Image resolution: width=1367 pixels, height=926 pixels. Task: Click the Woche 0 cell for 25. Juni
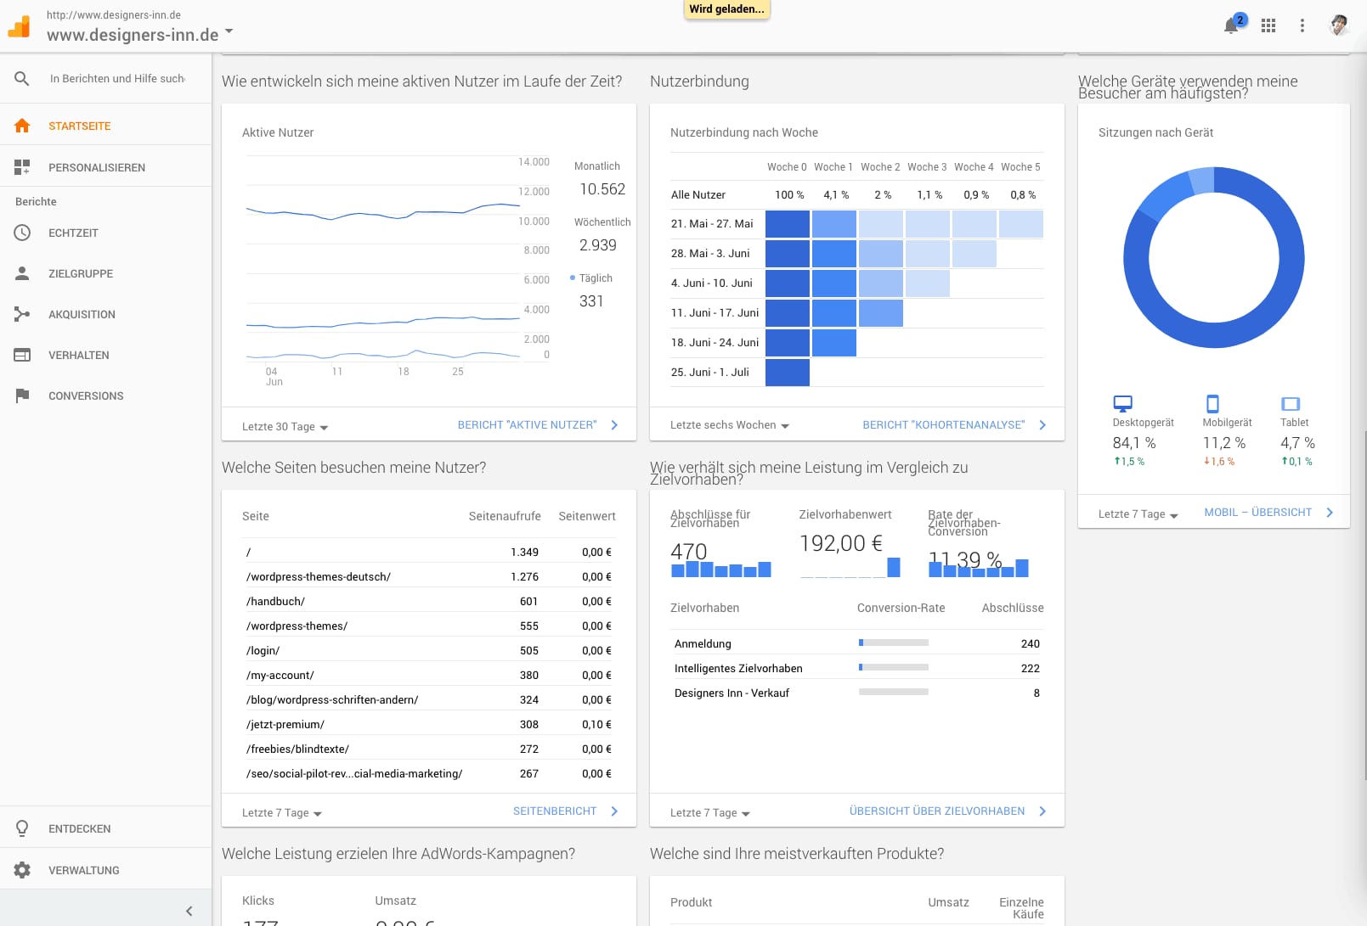coord(788,373)
